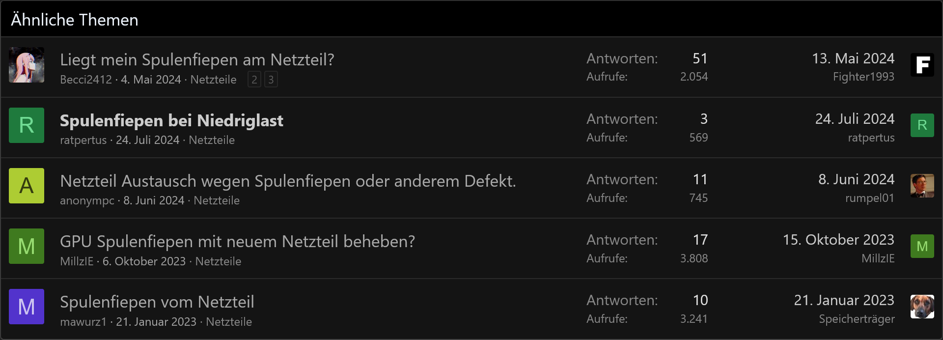
Task: Go to page 2 of first thread
Action: click(x=254, y=80)
